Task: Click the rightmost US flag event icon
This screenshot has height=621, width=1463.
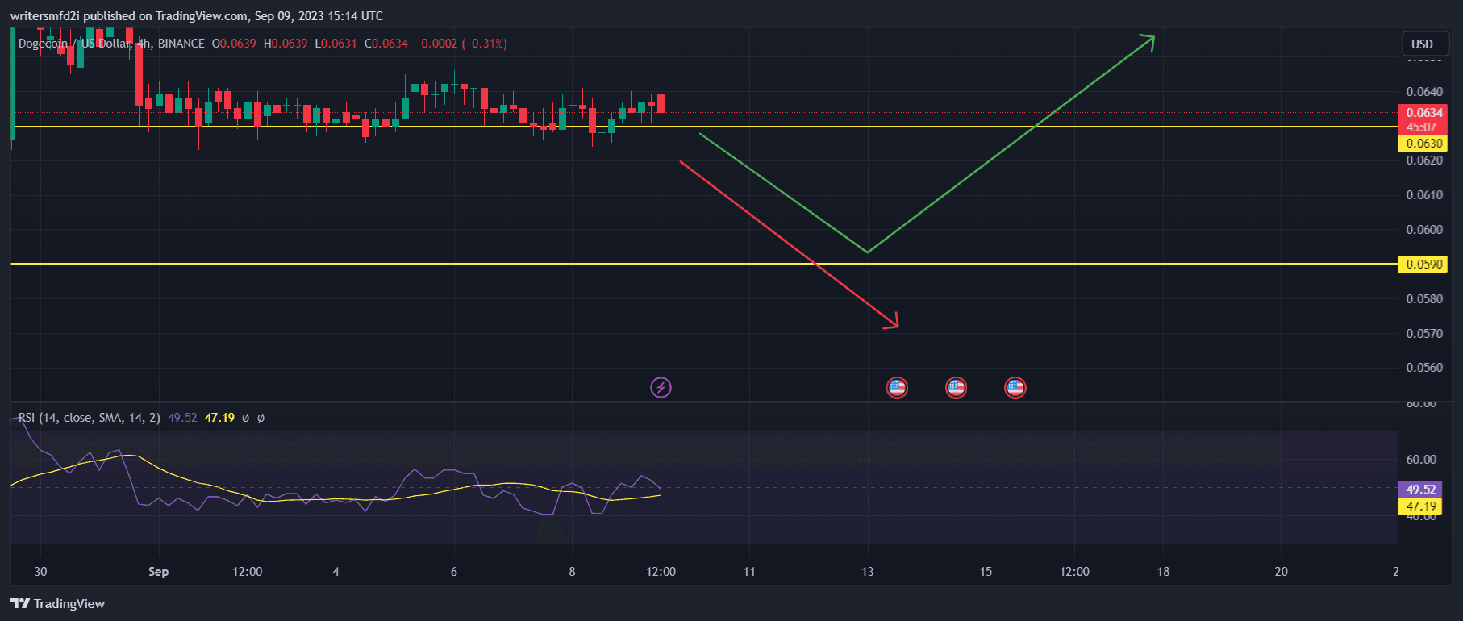Action: (1015, 388)
